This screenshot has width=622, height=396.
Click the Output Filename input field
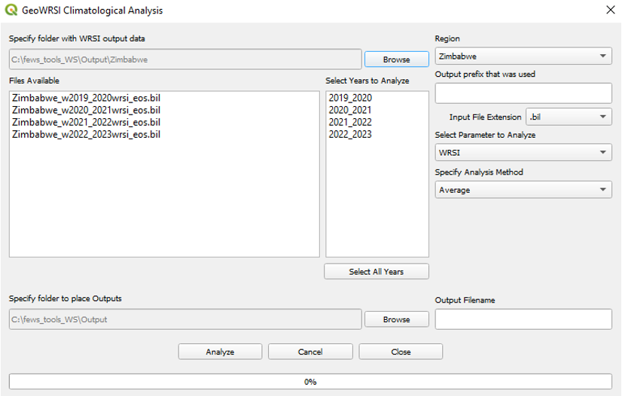[x=523, y=319]
